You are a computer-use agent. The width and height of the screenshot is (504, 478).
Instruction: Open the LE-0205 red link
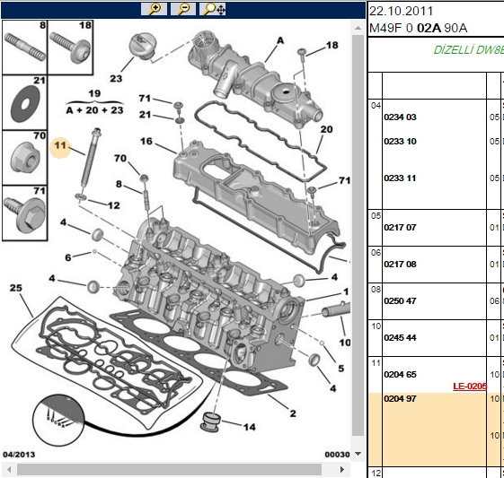470,386
